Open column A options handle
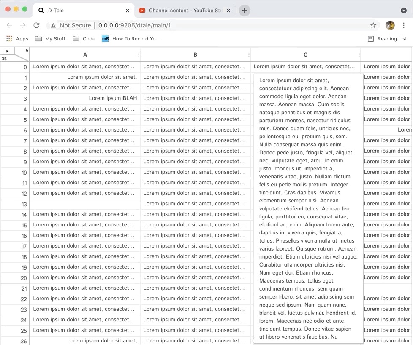 pos(139,55)
